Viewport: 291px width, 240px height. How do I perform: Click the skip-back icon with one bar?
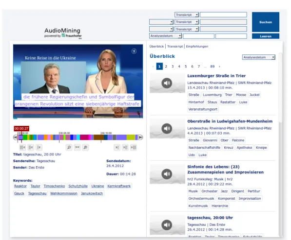pyautogui.click(x=39, y=147)
